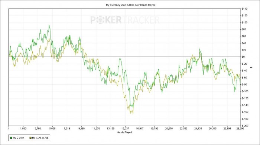
Task: Click the $-40 y-axis value
Action: (244, 71)
